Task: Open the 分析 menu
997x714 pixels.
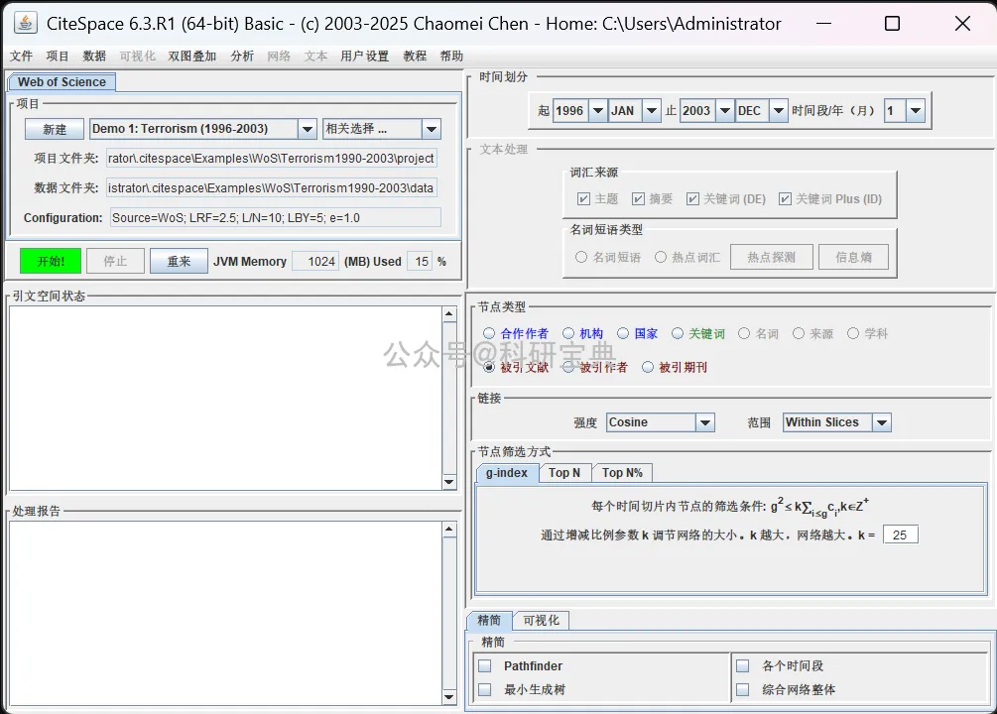Action: (242, 56)
